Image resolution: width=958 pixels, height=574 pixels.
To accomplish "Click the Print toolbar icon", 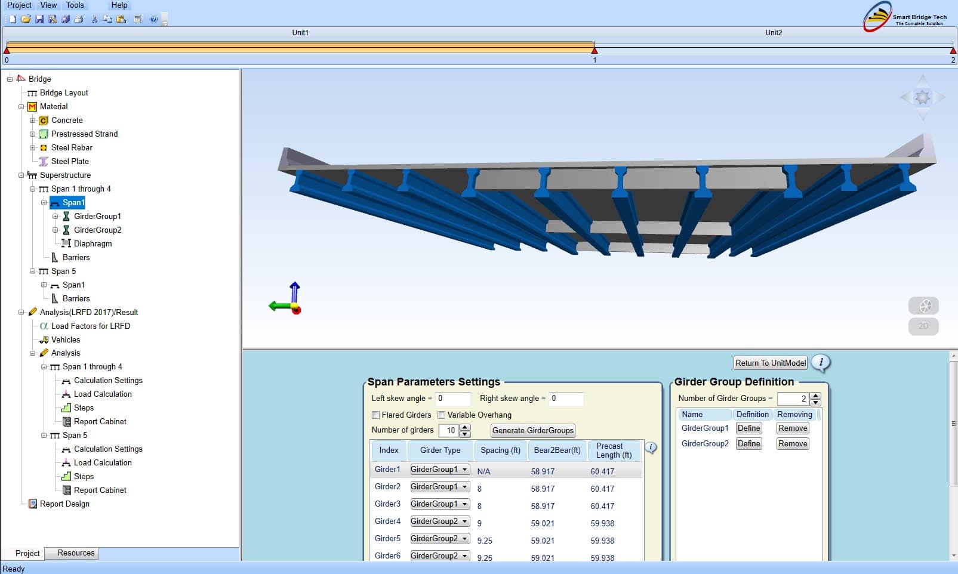I will (x=79, y=19).
